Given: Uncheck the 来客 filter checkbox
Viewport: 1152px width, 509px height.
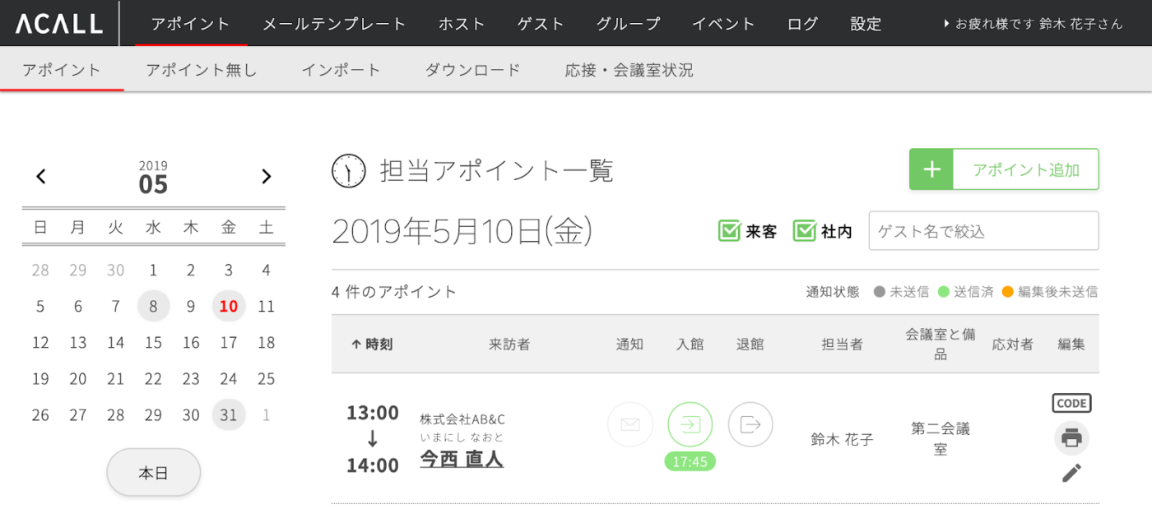Looking at the screenshot, I should pyautogui.click(x=730, y=231).
